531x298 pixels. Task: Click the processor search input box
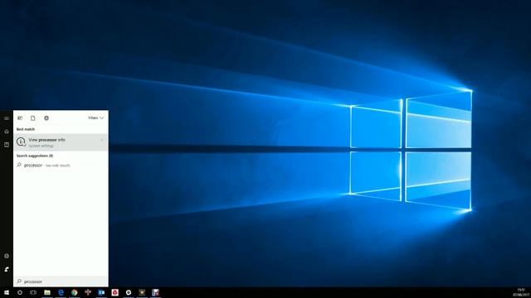61,281
